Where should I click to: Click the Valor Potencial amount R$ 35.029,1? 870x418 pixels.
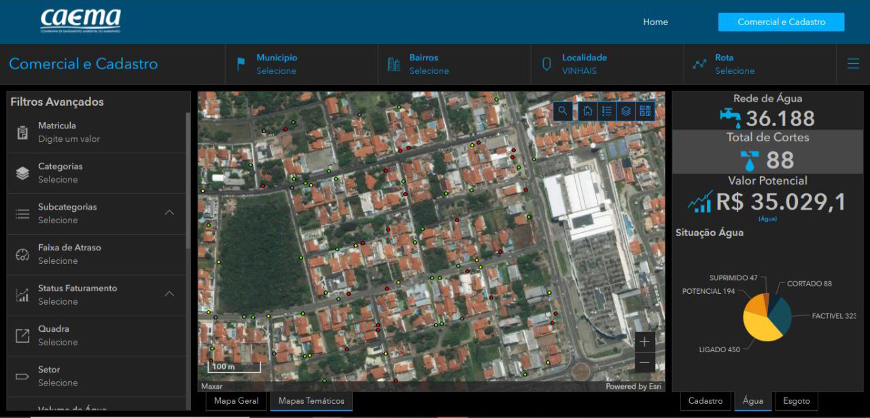pos(781,202)
